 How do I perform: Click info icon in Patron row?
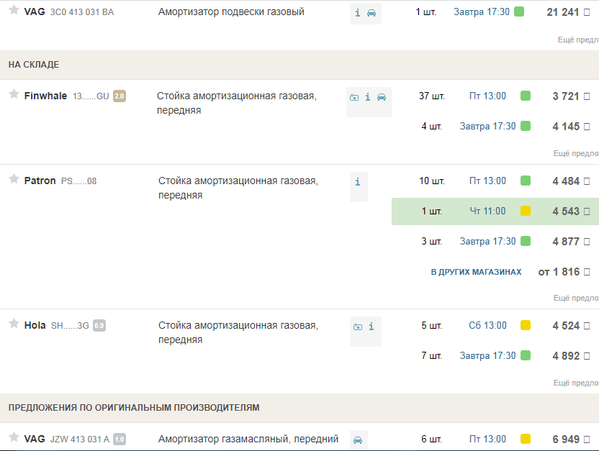(358, 182)
